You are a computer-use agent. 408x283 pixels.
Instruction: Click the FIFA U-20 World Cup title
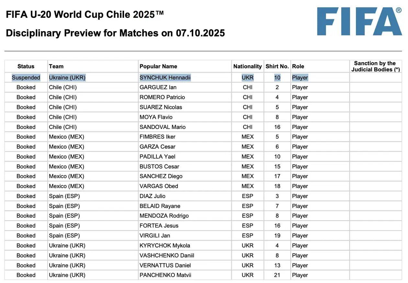point(85,15)
